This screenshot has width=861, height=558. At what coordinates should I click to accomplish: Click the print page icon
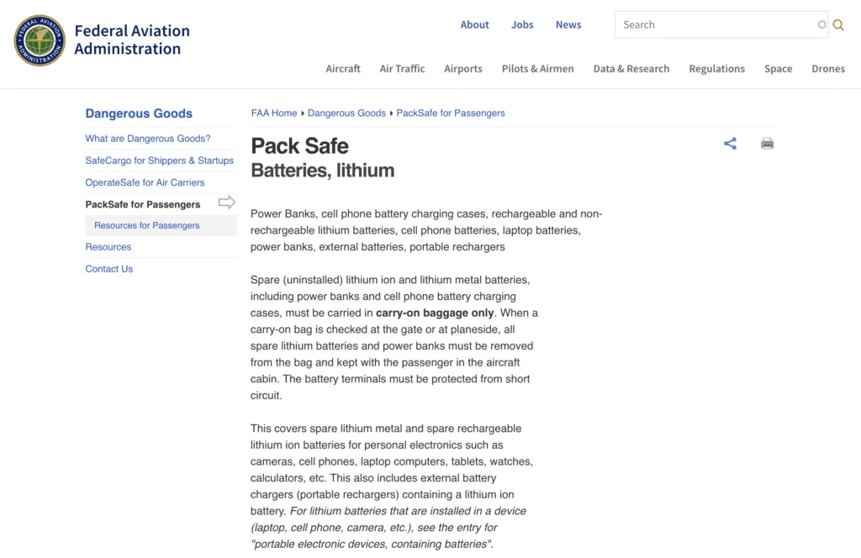(767, 144)
